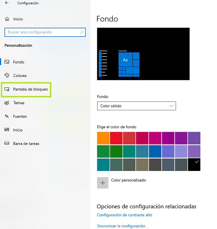Pick the orange background color swatch
217x229 pixels.
tap(103, 138)
